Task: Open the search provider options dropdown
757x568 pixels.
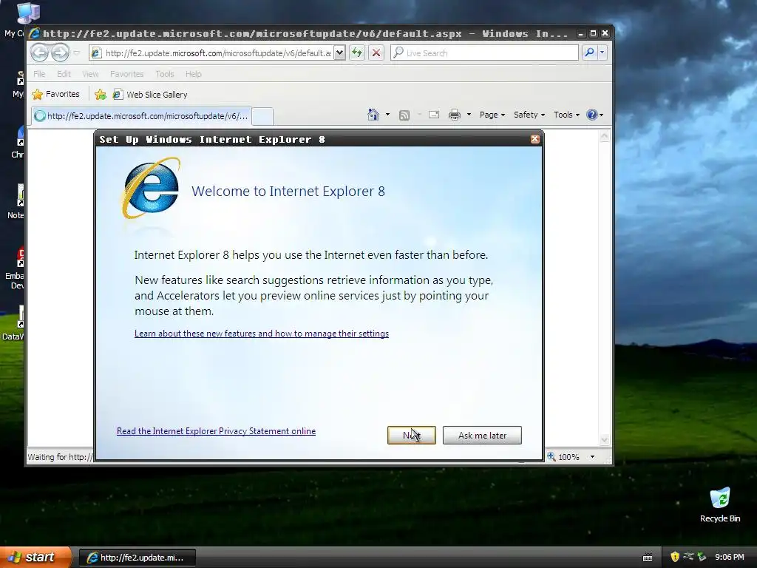Action: click(602, 53)
